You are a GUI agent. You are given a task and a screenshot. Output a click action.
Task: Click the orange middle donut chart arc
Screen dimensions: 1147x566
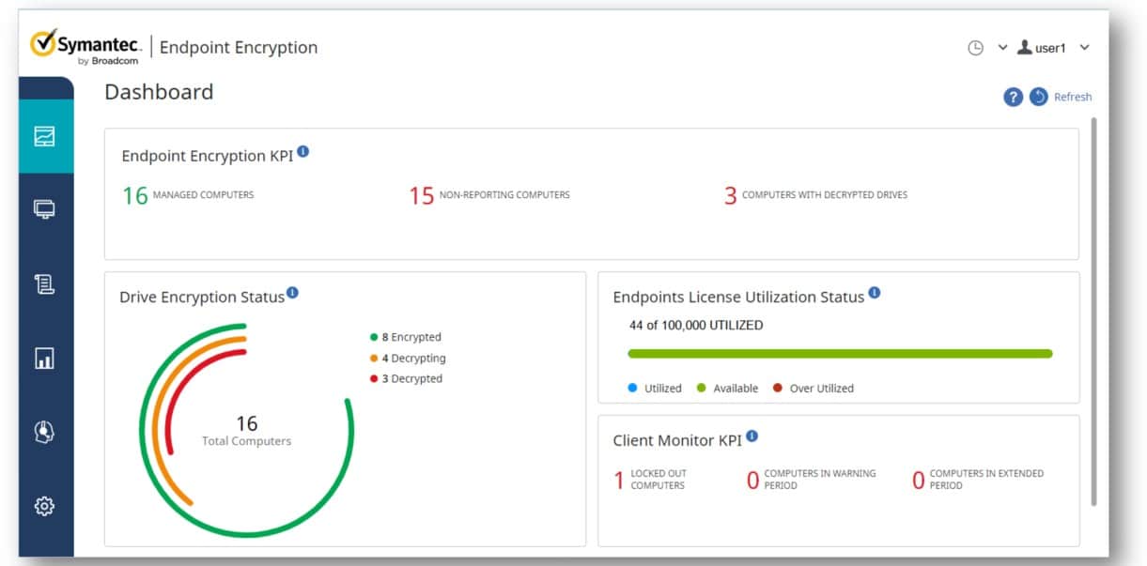(158, 432)
